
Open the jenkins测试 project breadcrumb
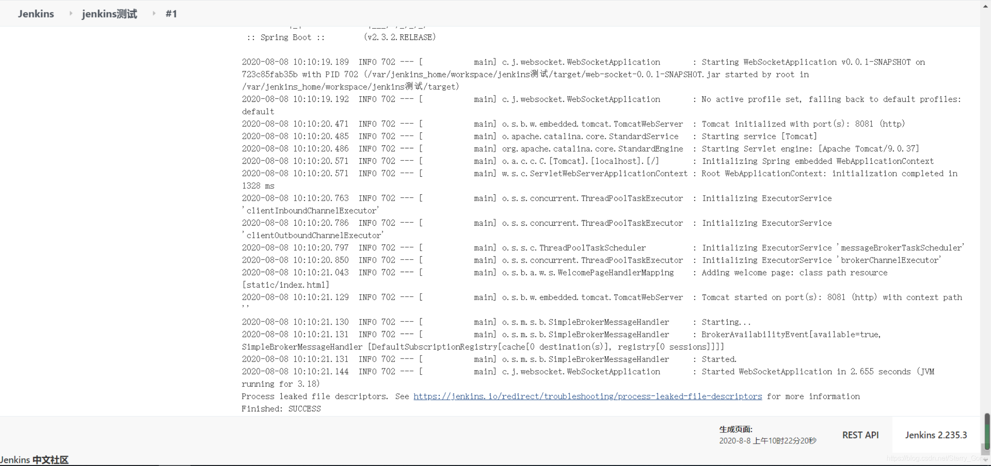pyautogui.click(x=109, y=14)
